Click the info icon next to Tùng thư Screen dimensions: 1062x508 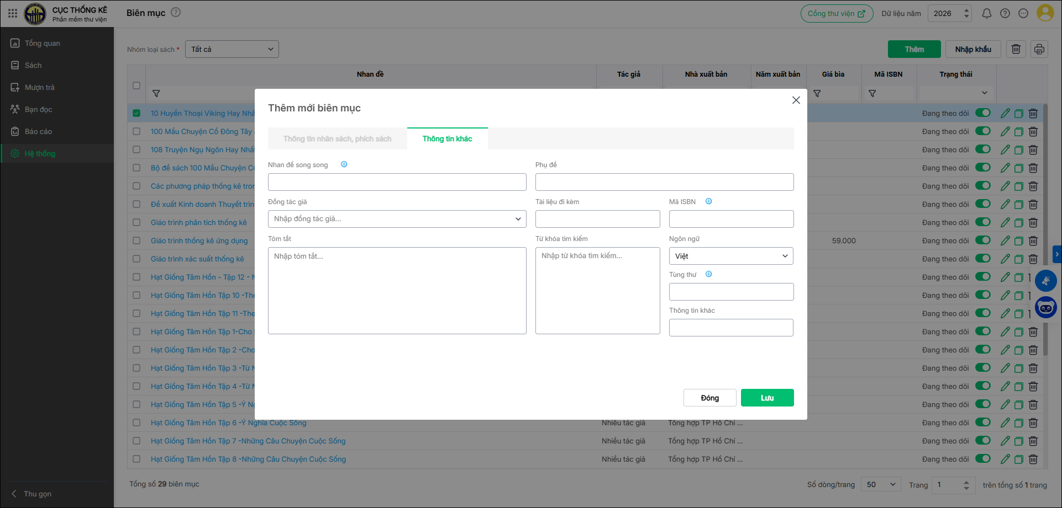point(708,274)
